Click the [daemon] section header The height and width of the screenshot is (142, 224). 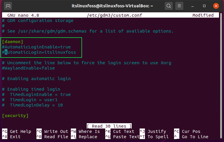click(13, 42)
